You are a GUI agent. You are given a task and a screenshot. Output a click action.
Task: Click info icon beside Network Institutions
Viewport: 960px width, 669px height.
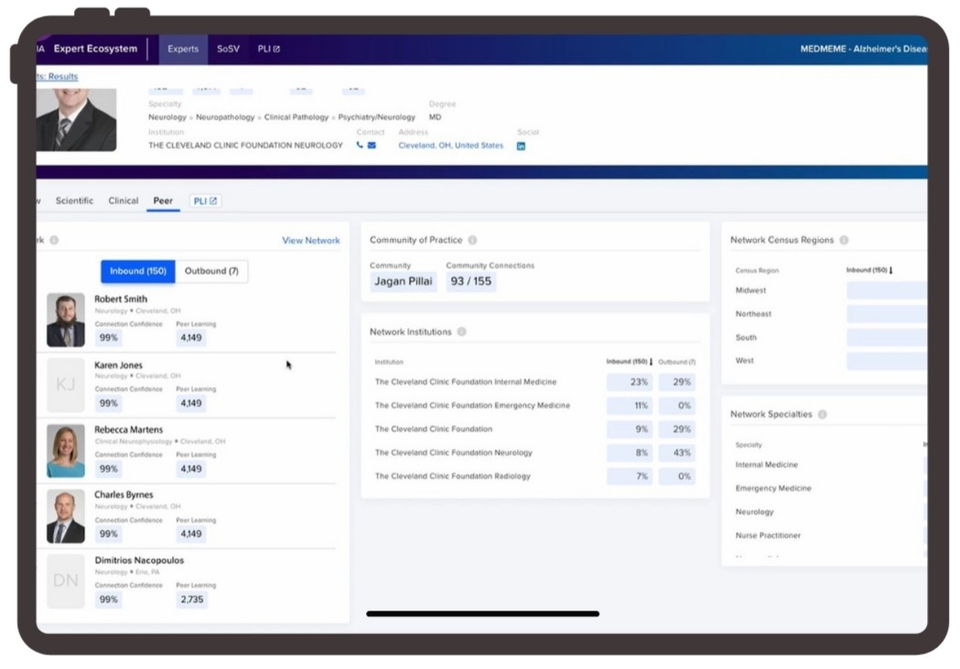point(461,331)
